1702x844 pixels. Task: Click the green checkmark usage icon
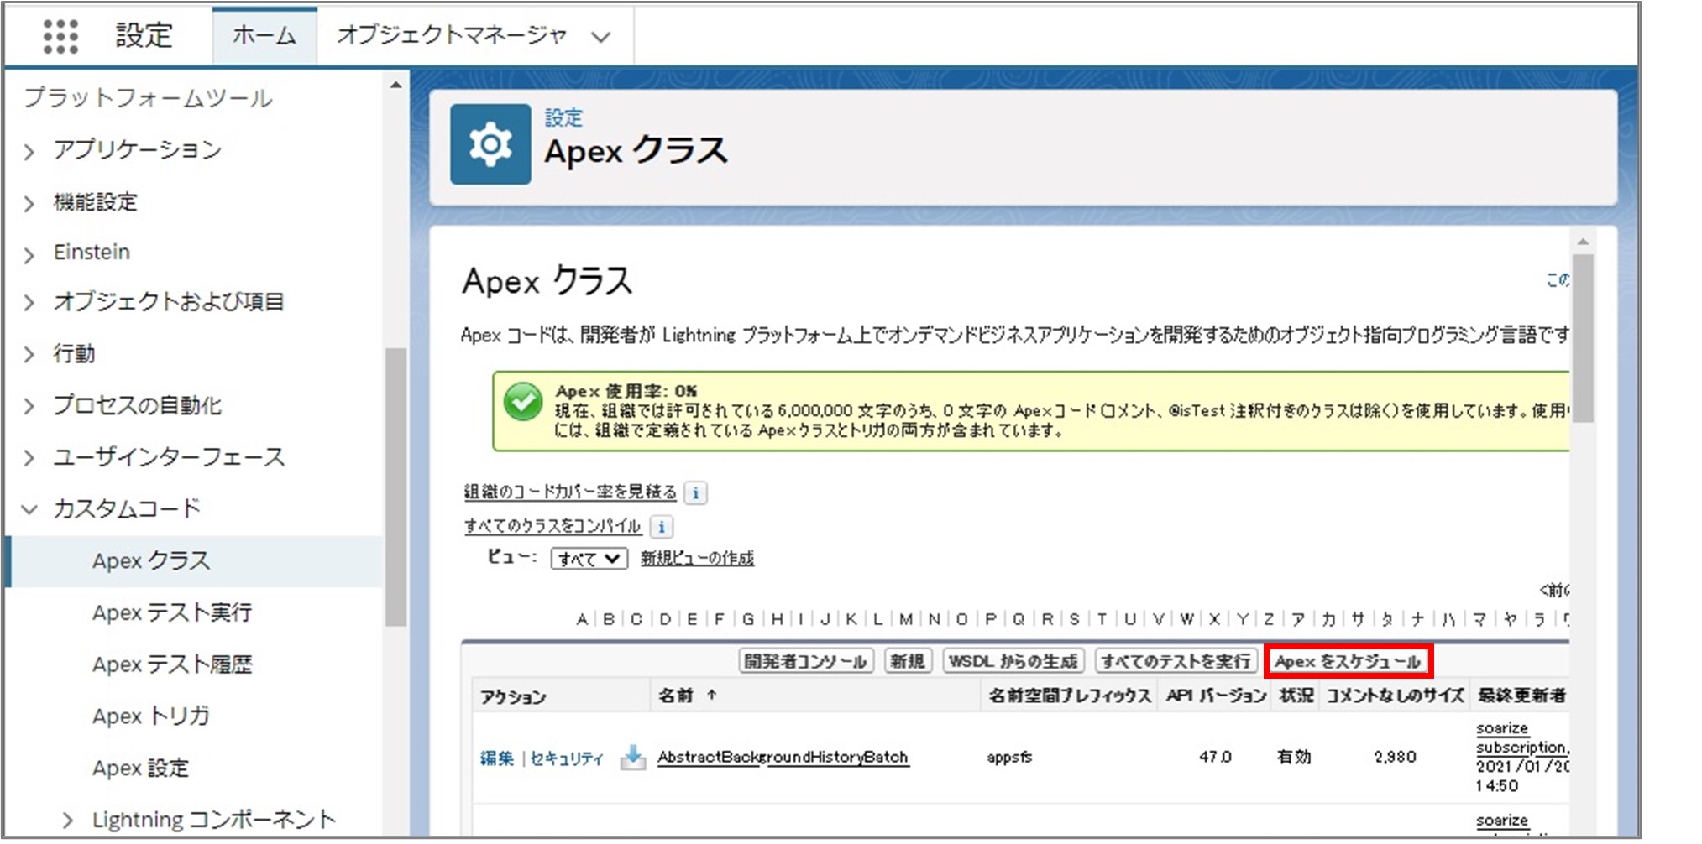(522, 402)
